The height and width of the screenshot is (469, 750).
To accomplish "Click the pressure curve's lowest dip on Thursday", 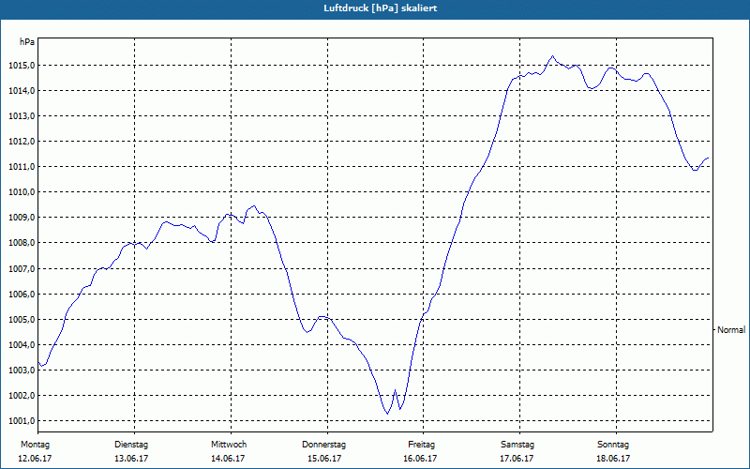I will [387, 414].
